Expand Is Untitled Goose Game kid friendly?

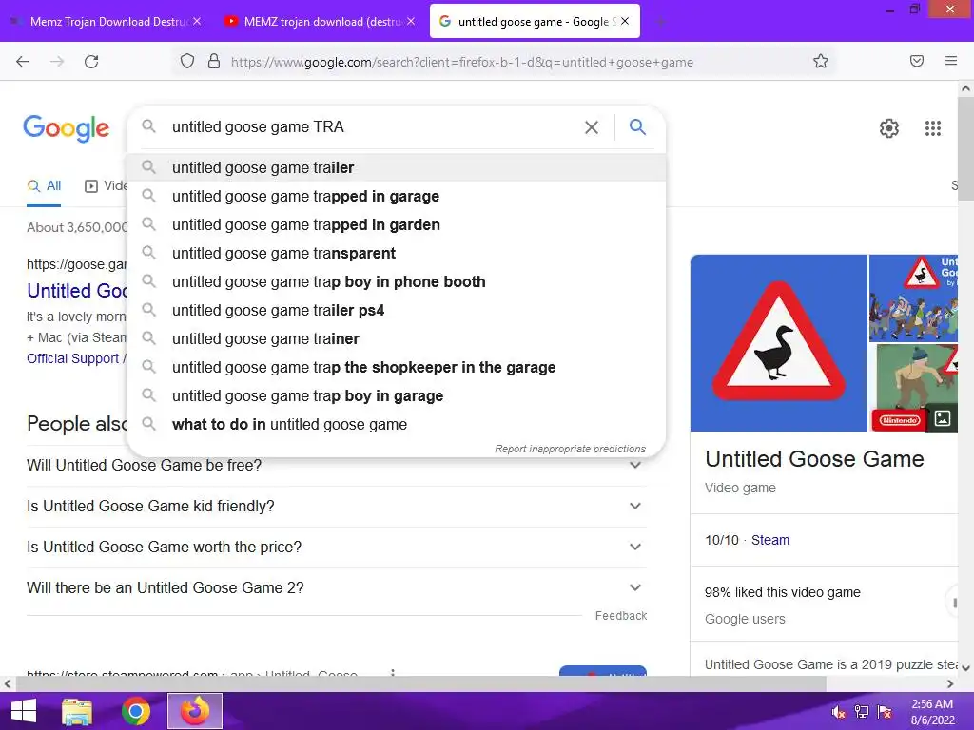(336, 506)
